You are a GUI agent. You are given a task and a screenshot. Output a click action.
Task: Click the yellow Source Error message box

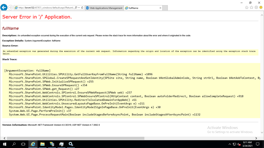tap(130, 53)
